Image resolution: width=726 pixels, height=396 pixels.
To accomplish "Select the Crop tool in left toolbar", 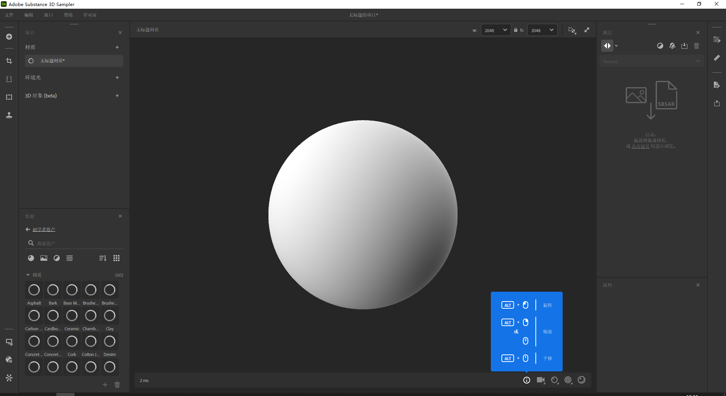I will [9, 61].
